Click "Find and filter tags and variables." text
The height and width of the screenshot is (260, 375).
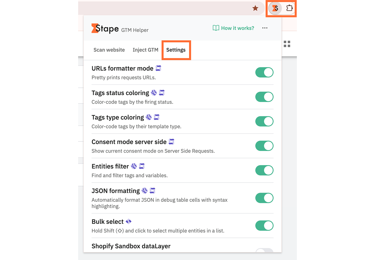(x=129, y=175)
